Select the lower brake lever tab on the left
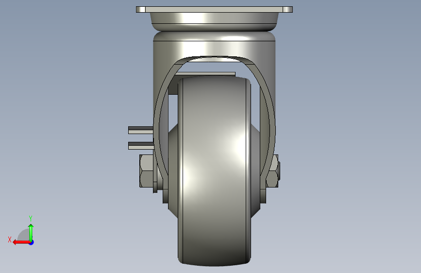This screenshot has width=421, height=273. pyautogui.click(x=141, y=146)
